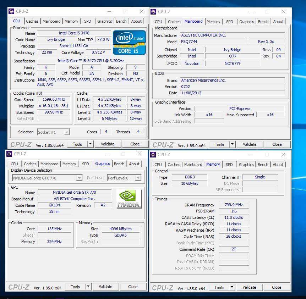Click Tools button in the Memory window
This screenshot has height=299, width=306.
[219, 287]
